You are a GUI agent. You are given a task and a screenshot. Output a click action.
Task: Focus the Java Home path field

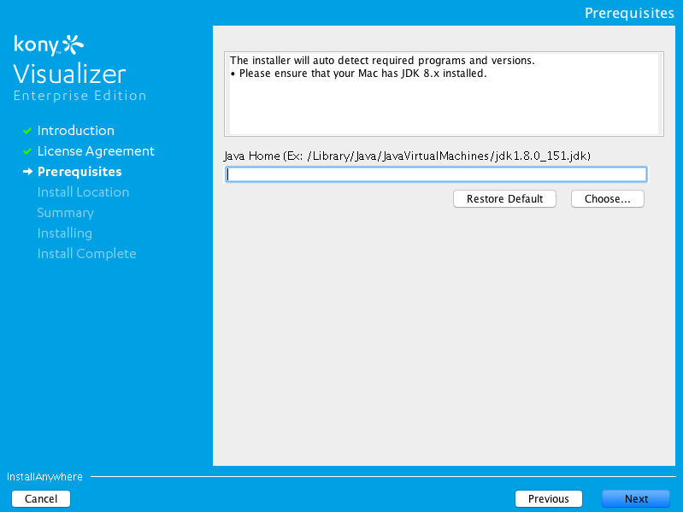pyautogui.click(x=436, y=174)
